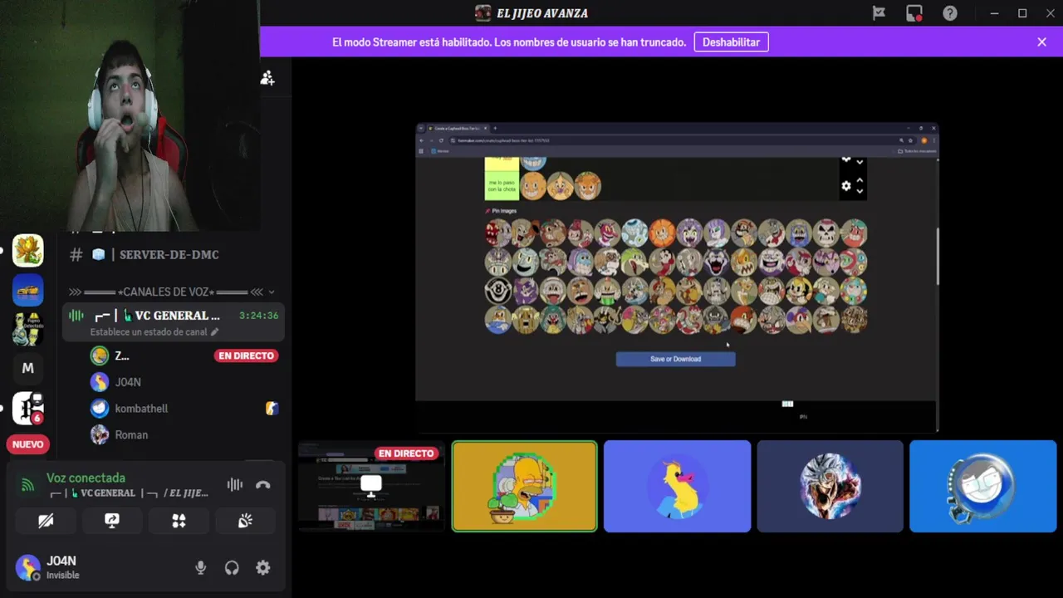Click the add-person invite icon

pyautogui.click(x=267, y=78)
